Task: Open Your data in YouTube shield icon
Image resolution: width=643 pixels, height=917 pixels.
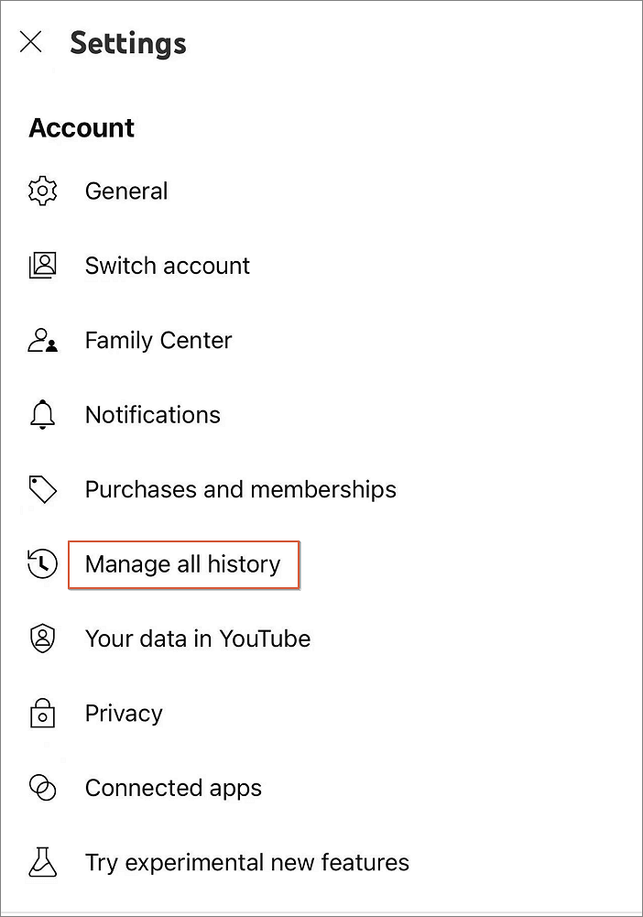Action: (x=42, y=639)
